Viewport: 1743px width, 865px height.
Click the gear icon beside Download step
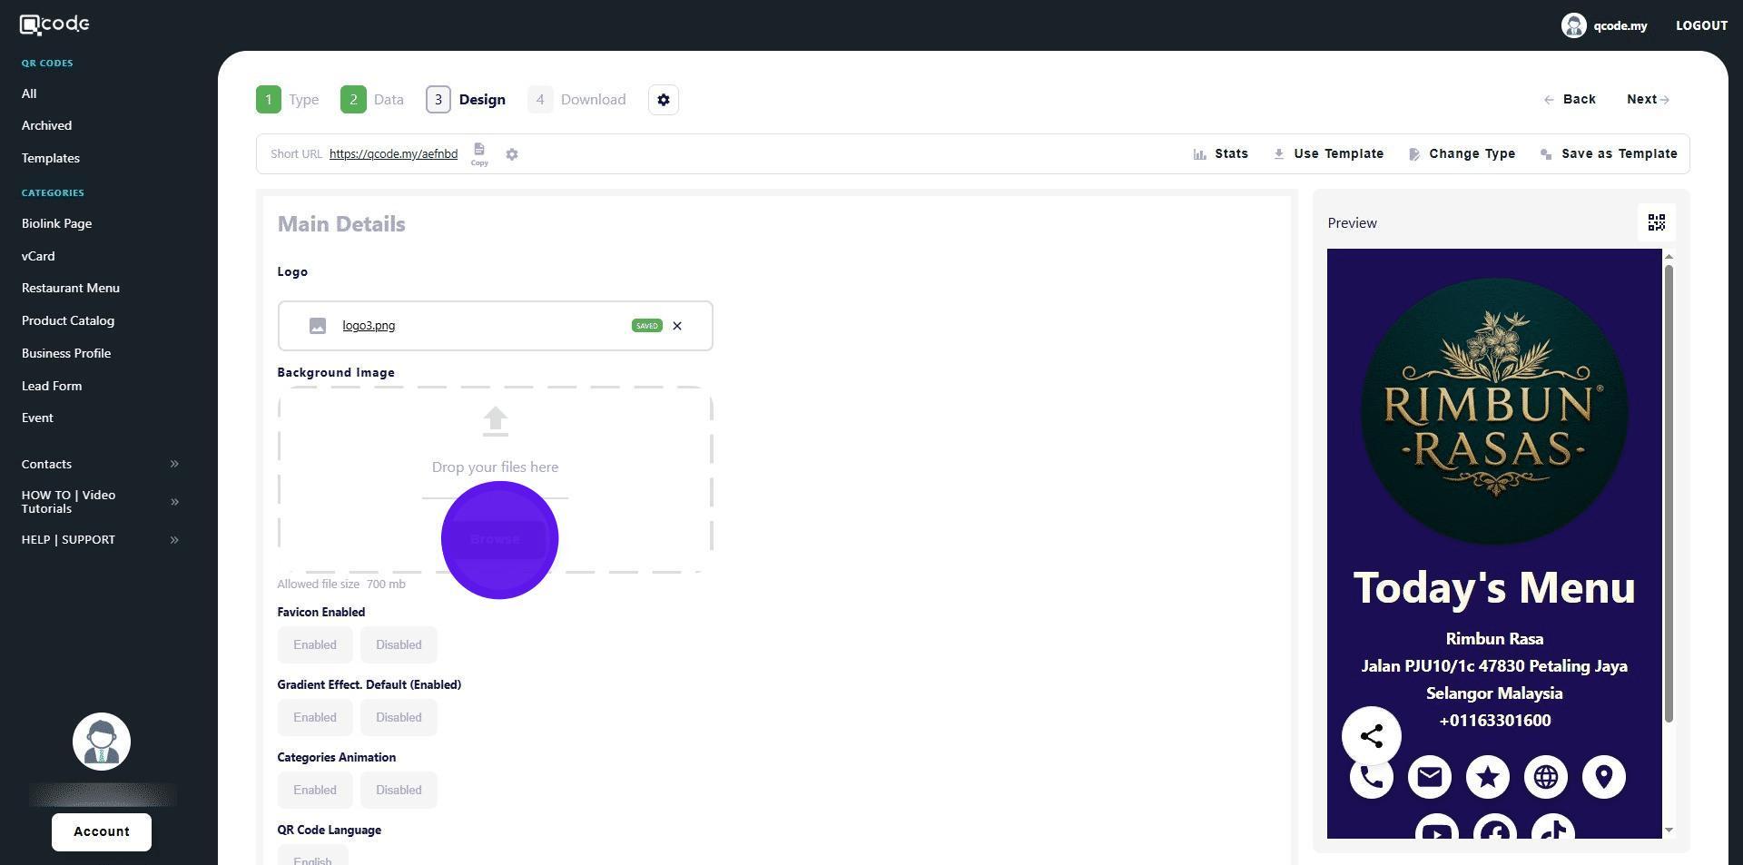click(x=664, y=100)
